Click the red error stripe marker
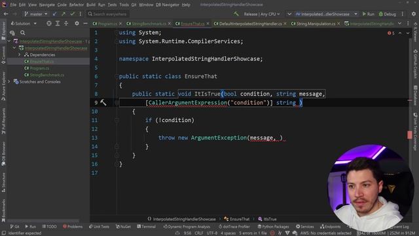 pyautogui.click(x=409, y=134)
